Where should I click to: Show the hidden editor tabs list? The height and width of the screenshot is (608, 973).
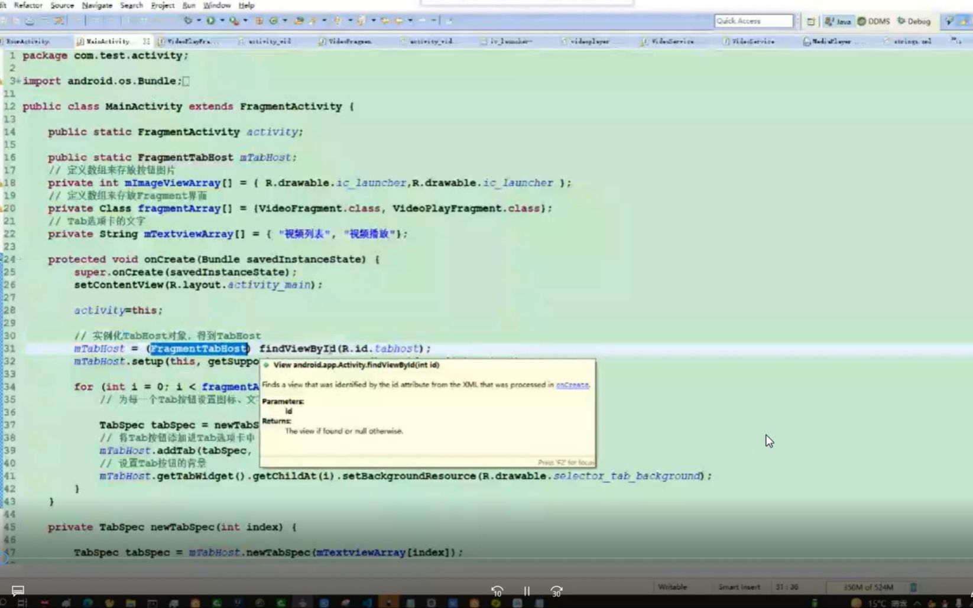956,41
